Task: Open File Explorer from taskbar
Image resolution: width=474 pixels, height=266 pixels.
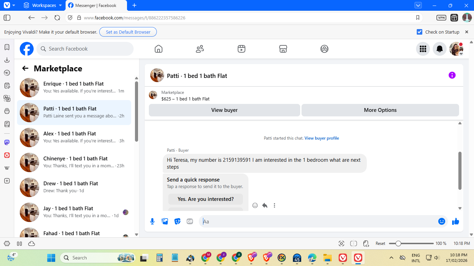Action: [327, 258]
